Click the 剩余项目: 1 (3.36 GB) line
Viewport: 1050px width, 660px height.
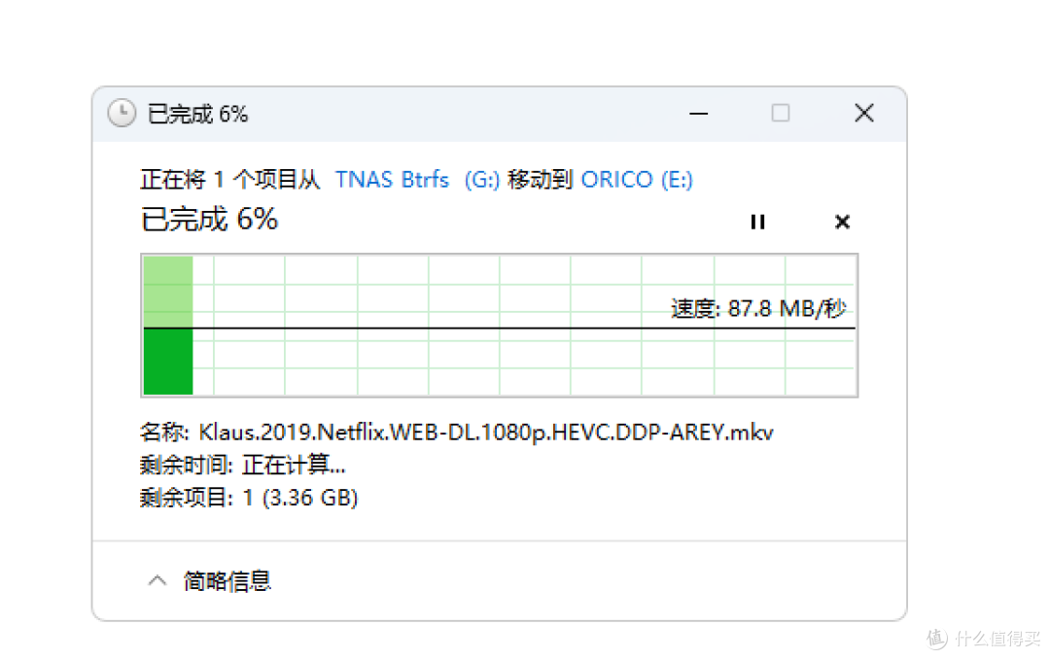(249, 498)
